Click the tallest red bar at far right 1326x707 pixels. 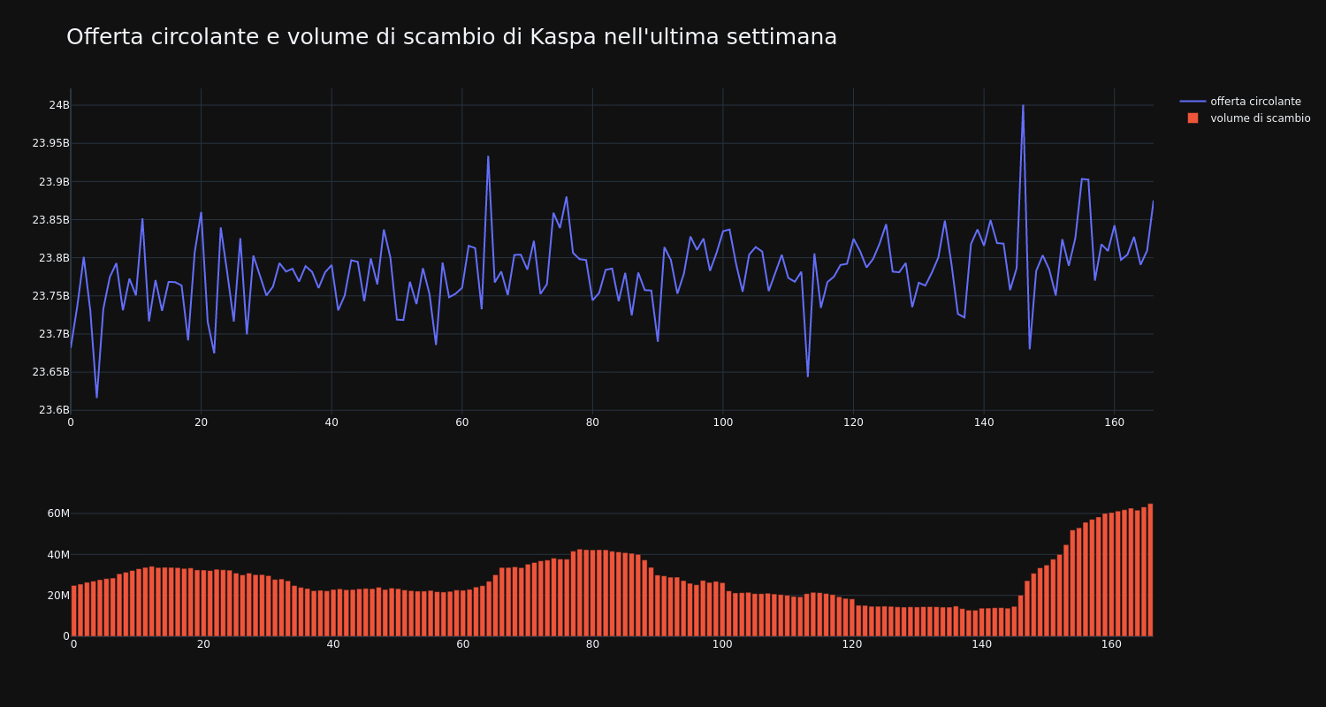point(1150,570)
